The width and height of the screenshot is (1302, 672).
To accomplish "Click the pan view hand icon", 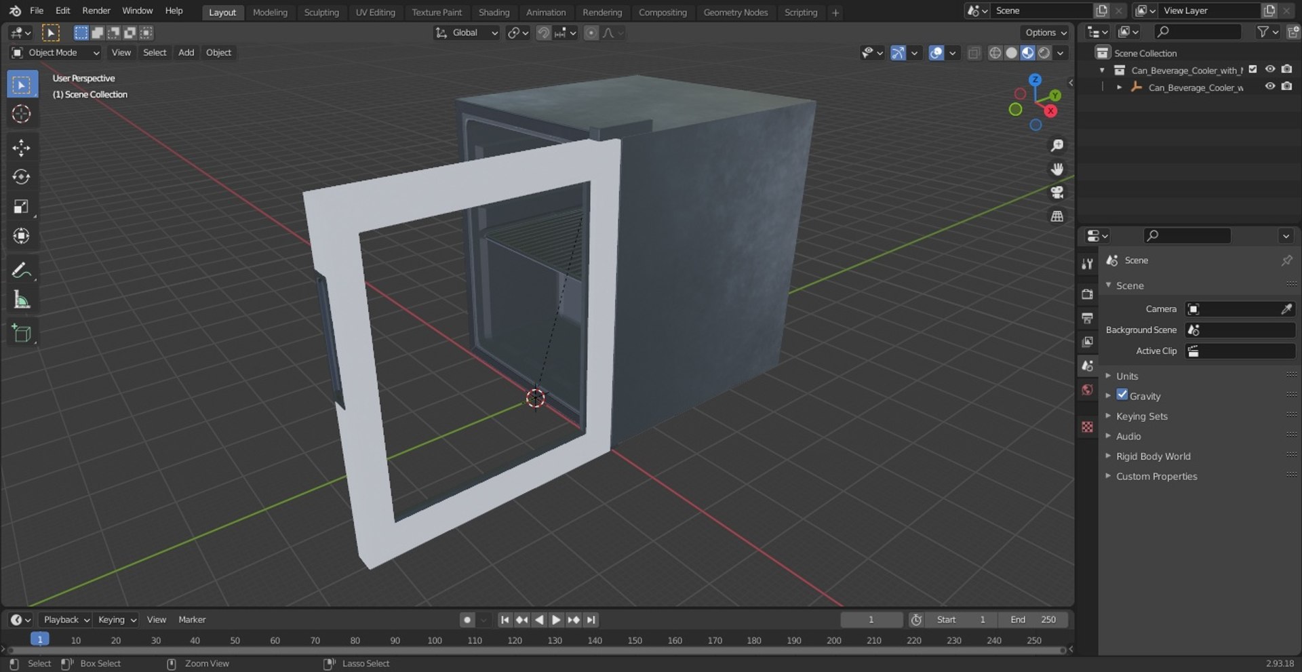I will point(1057,169).
